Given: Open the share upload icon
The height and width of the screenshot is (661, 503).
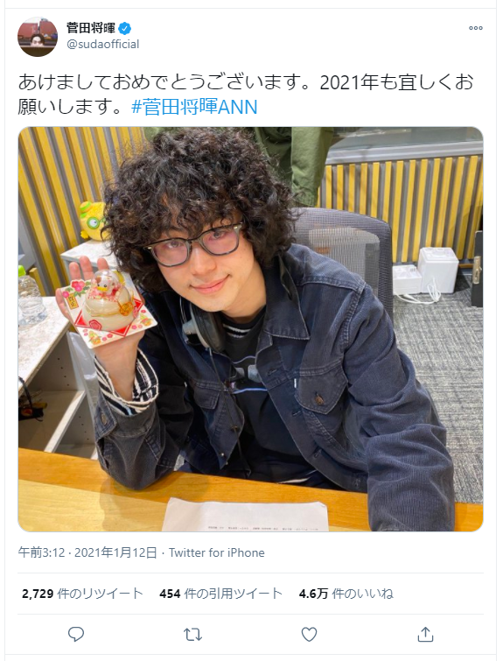Looking at the screenshot, I should coord(425,634).
